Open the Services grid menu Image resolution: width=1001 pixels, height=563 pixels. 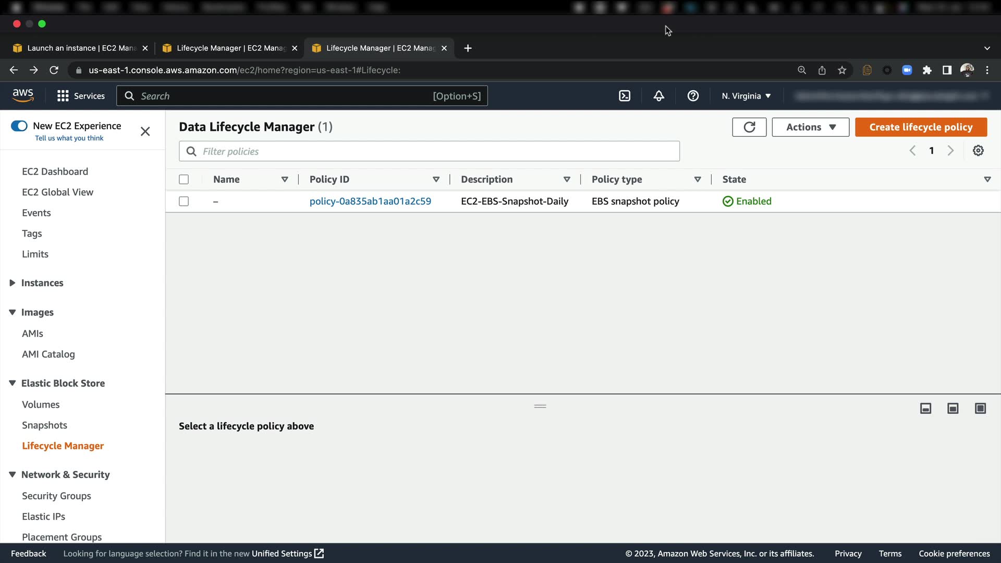point(81,96)
